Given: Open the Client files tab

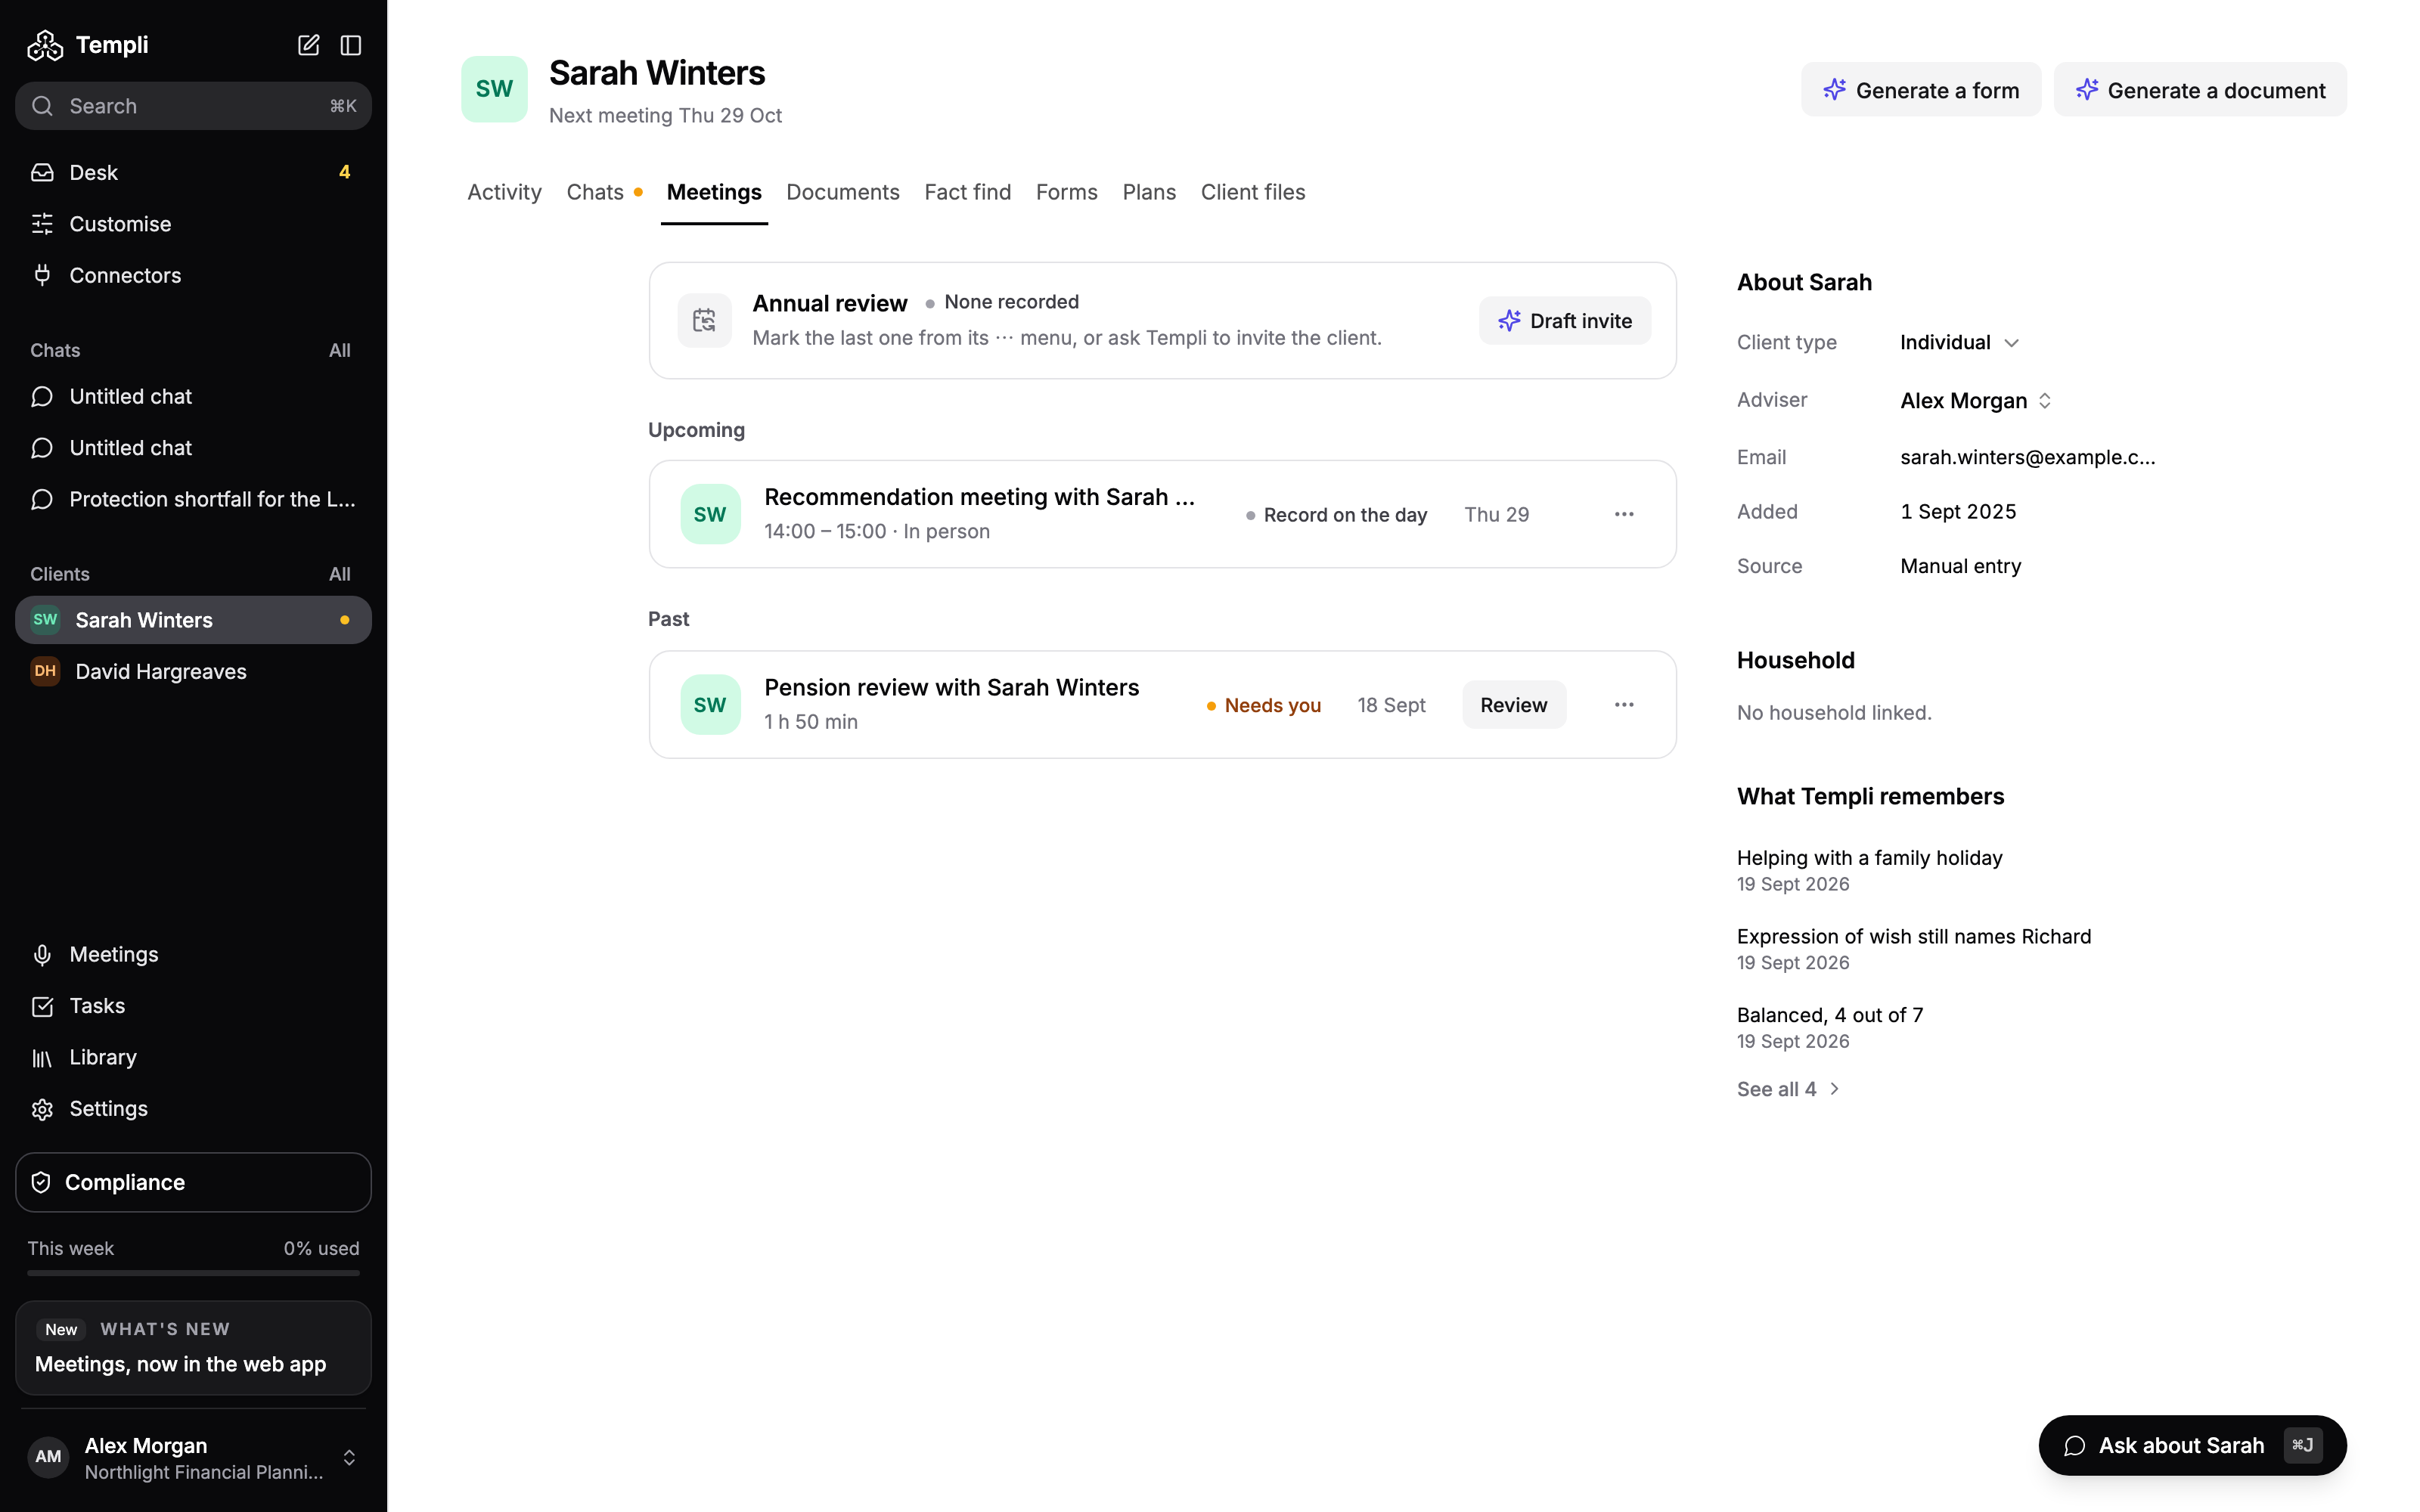Looking at the screenshot, I should [1252, 192].
